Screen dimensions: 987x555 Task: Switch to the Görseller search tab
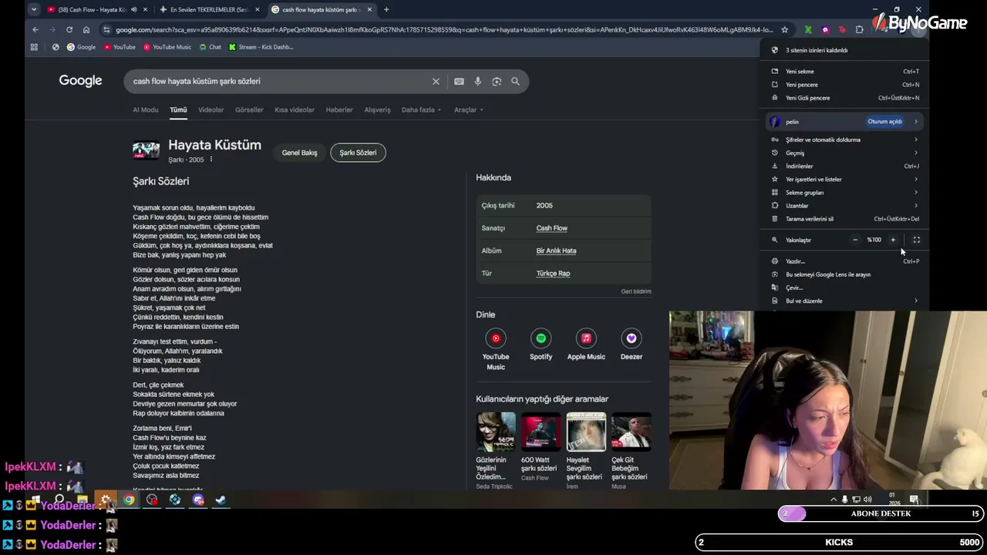(x=249, y=109)
